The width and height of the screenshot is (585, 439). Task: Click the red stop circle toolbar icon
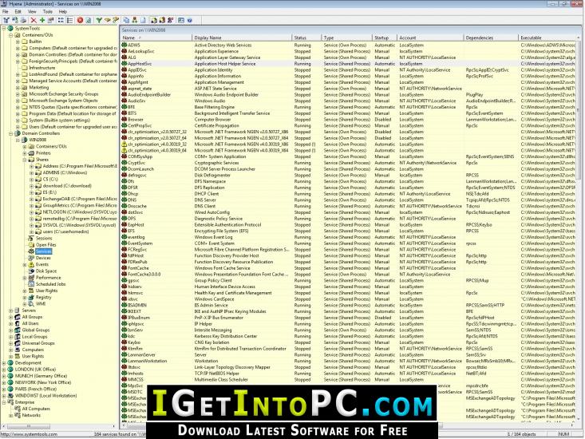pyautogui.click(x=80, y=21)
